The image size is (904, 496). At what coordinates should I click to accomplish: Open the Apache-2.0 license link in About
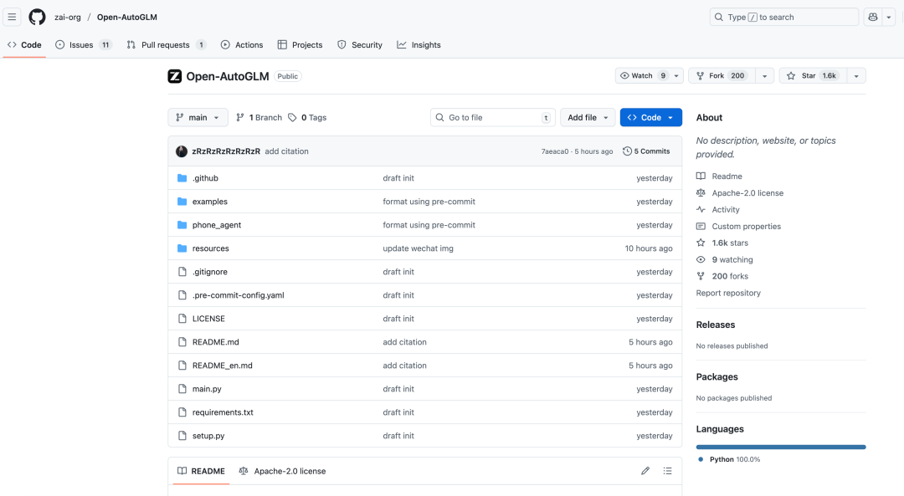[x=747, y=193]
